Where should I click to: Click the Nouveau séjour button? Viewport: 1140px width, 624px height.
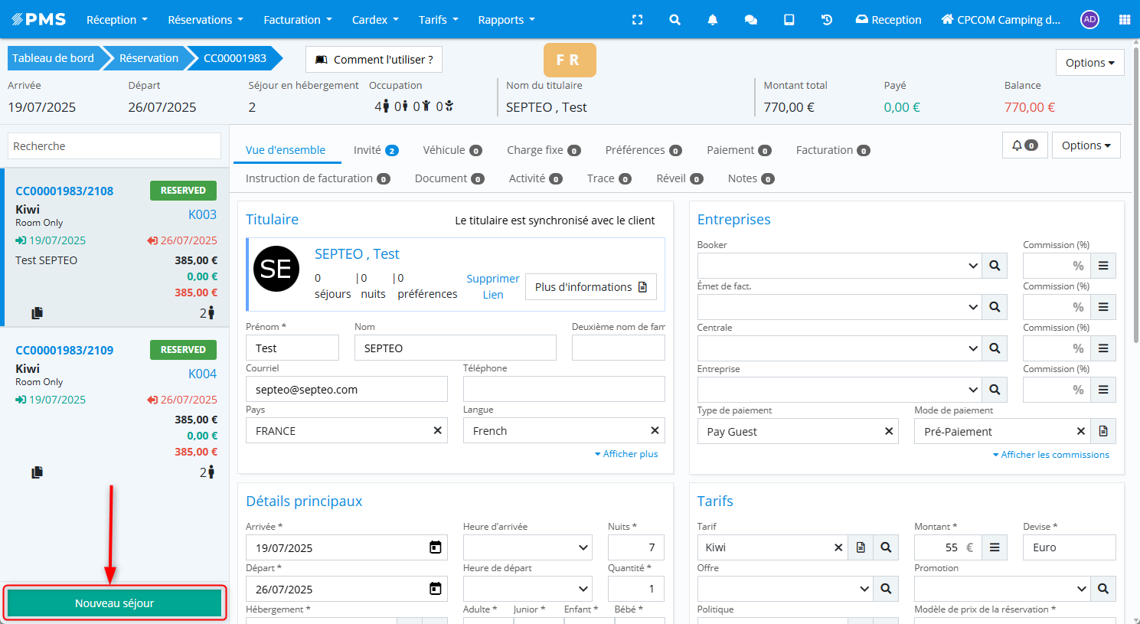point(115,603)
